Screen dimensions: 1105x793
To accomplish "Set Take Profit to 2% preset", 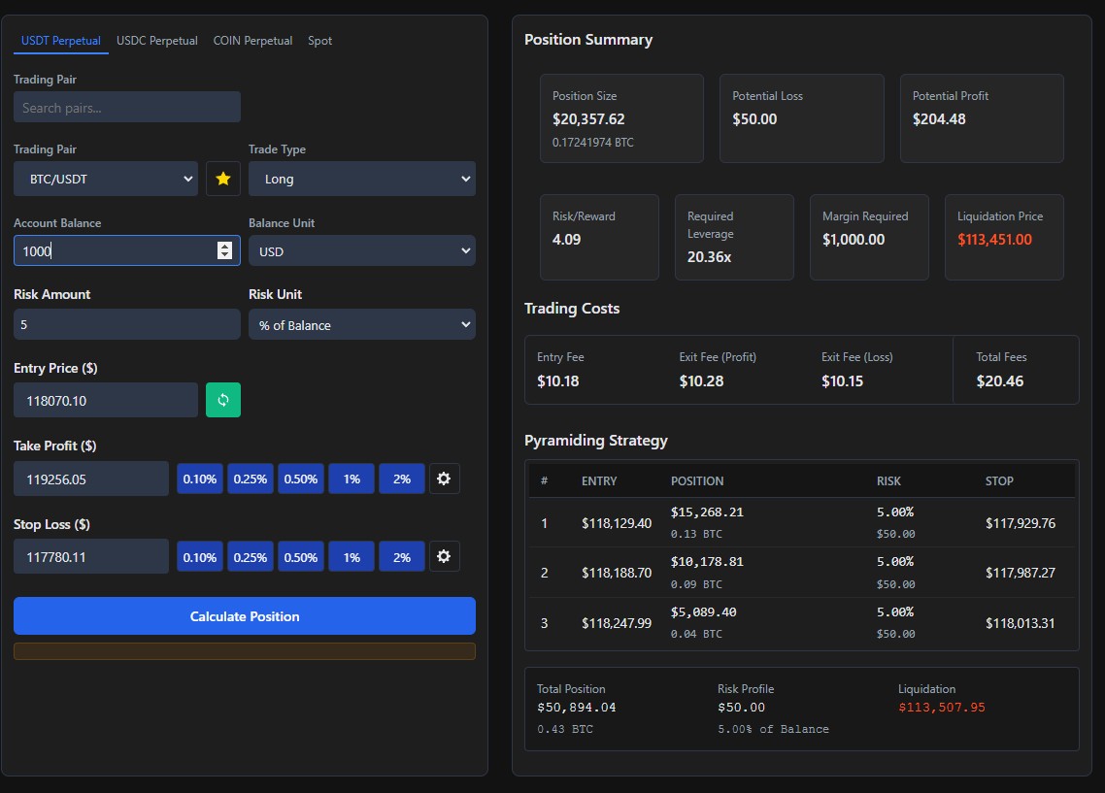I will coord(402,479).
